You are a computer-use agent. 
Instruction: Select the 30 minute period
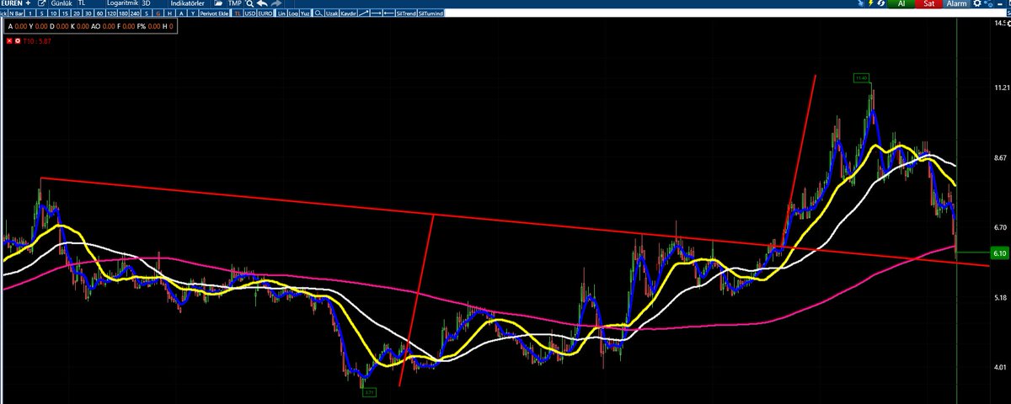click(x=88, y=13)
